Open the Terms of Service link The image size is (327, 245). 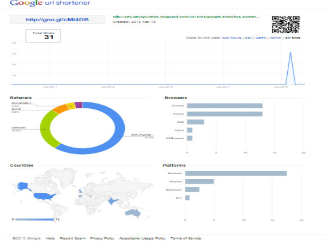pyautogui.click(x=185, y=238)
